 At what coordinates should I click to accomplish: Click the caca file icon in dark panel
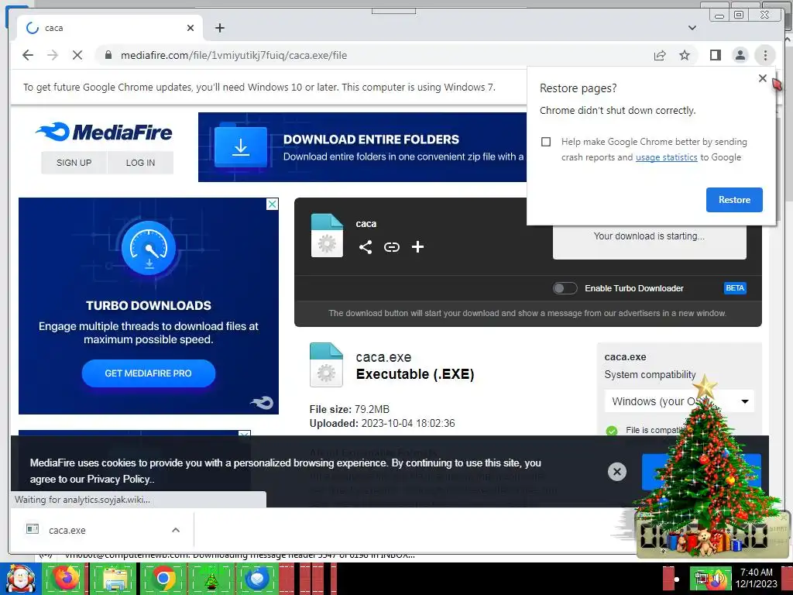click(x=327, y=236)
